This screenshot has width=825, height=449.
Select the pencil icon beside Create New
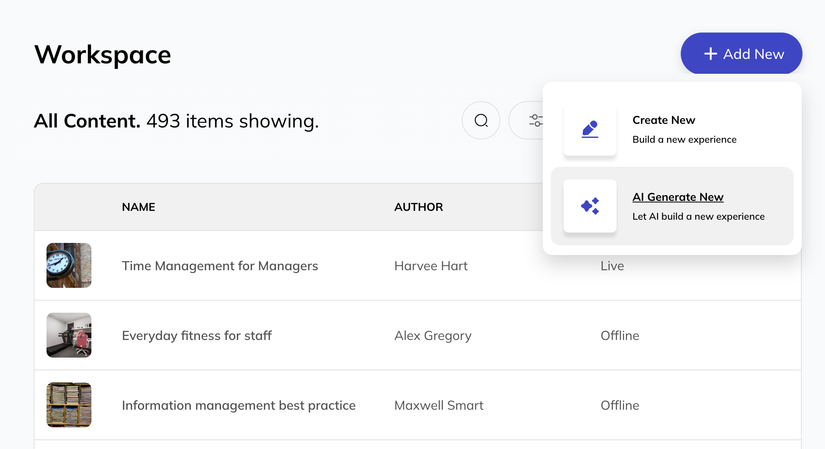point(590,130)
